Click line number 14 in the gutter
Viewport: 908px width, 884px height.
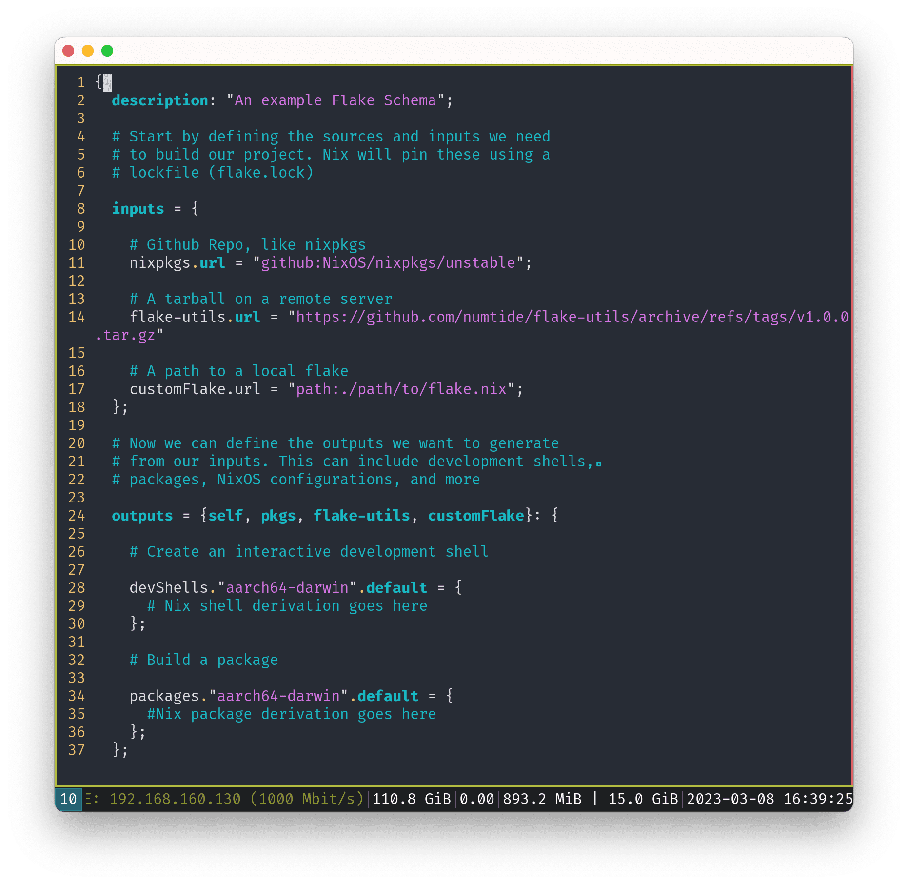(77, 317)
